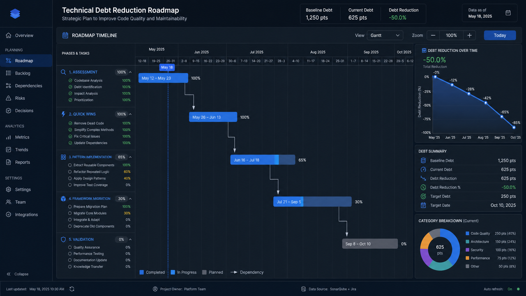Open the Gantt view dropdown
This screenshot has height=296, width=526.
pos(385,35)
